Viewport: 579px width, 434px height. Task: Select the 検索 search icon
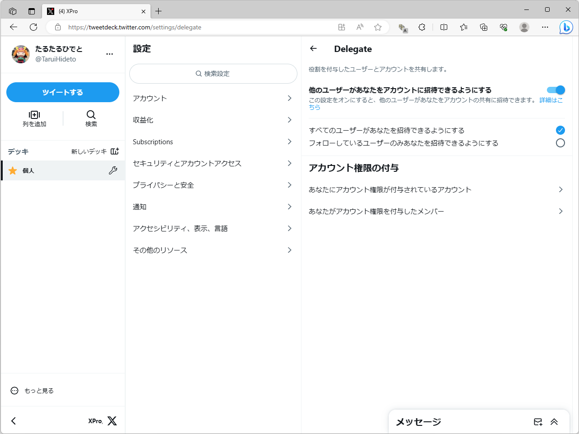click(x=91, y=115)
